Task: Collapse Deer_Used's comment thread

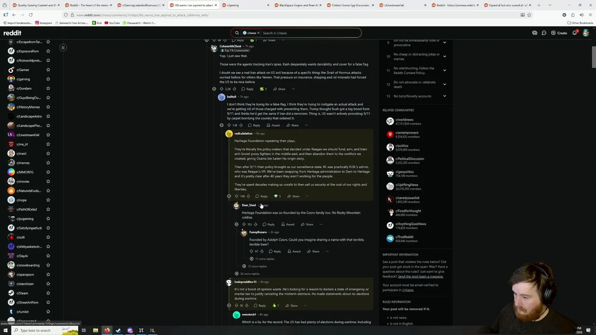Action: point(237,224)
